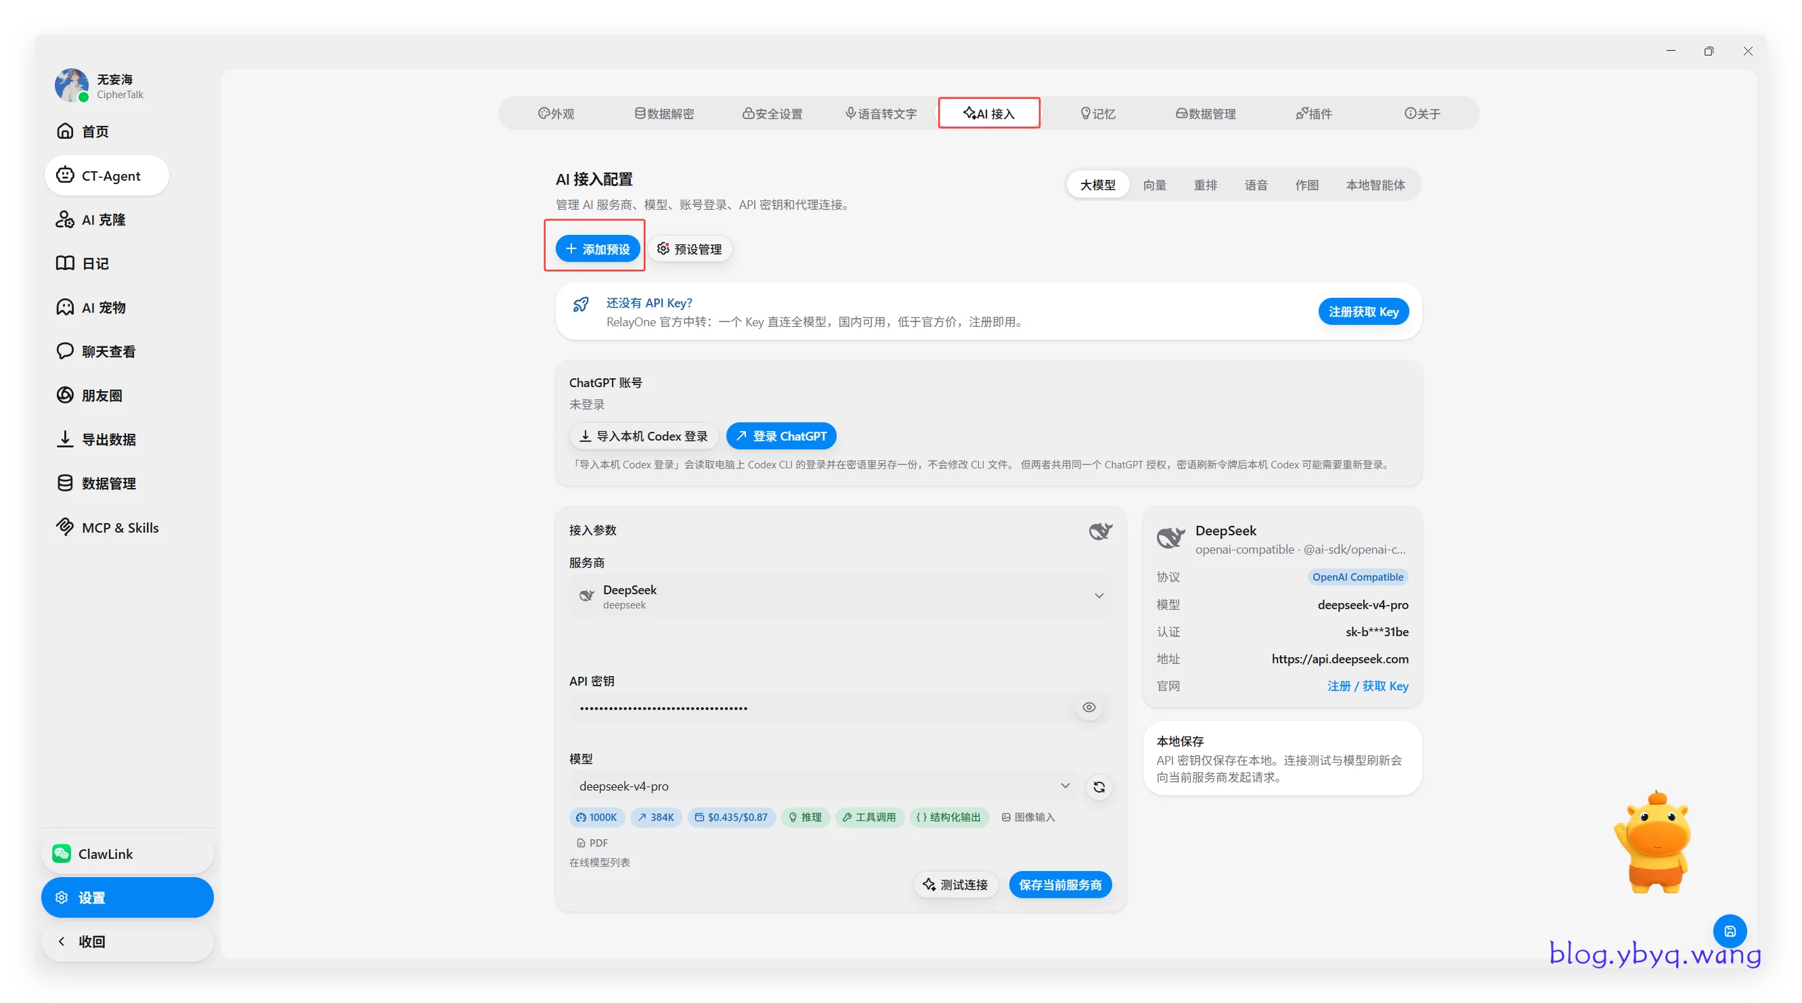Image resolution: width=1802 pixels, height=1003 pixels.
Task: Go to AI 克隆 section
Action: (x=91, y=220)
